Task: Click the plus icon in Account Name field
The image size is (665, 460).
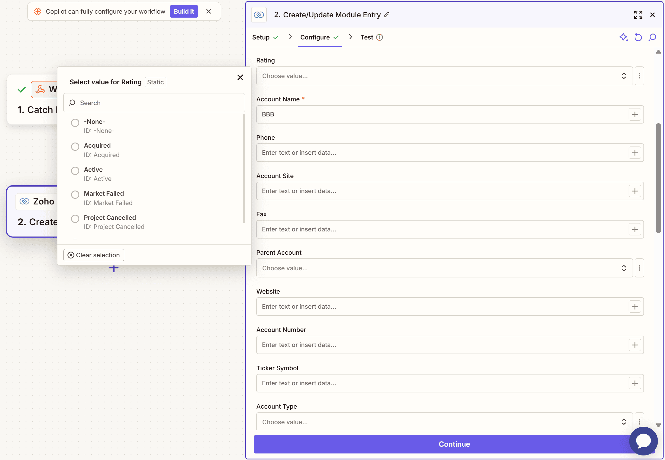Action: (634, 114)
